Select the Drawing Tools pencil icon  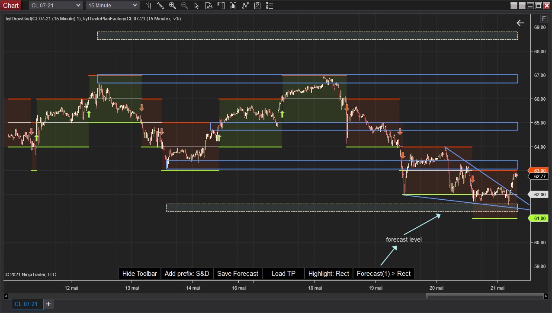click(160, 5)
